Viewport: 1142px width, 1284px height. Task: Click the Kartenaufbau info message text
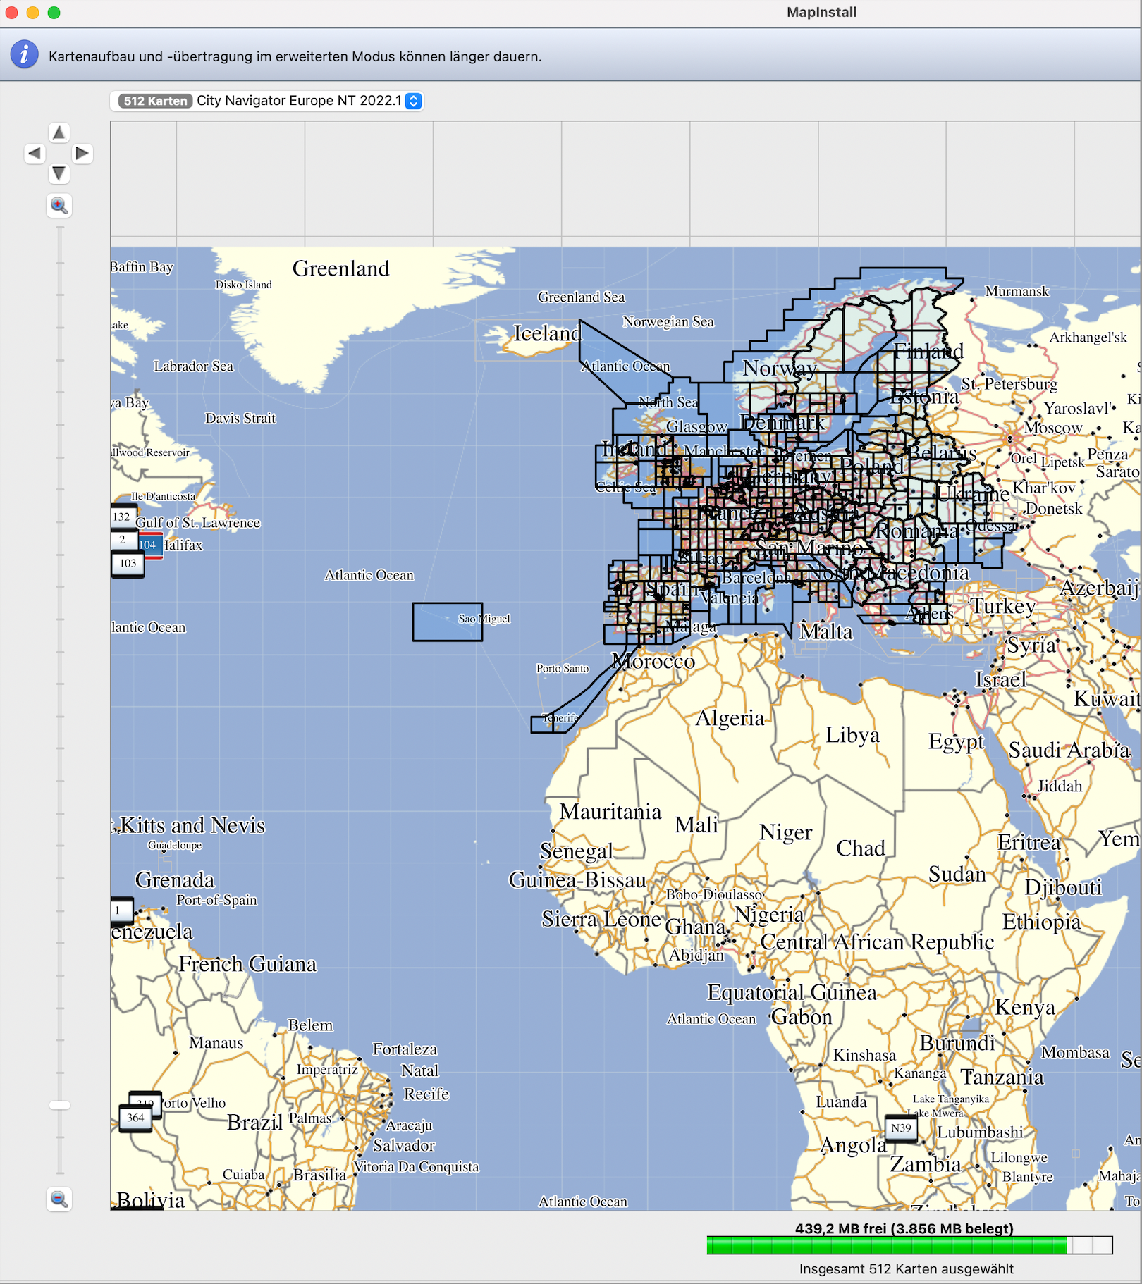coord(295,56)
